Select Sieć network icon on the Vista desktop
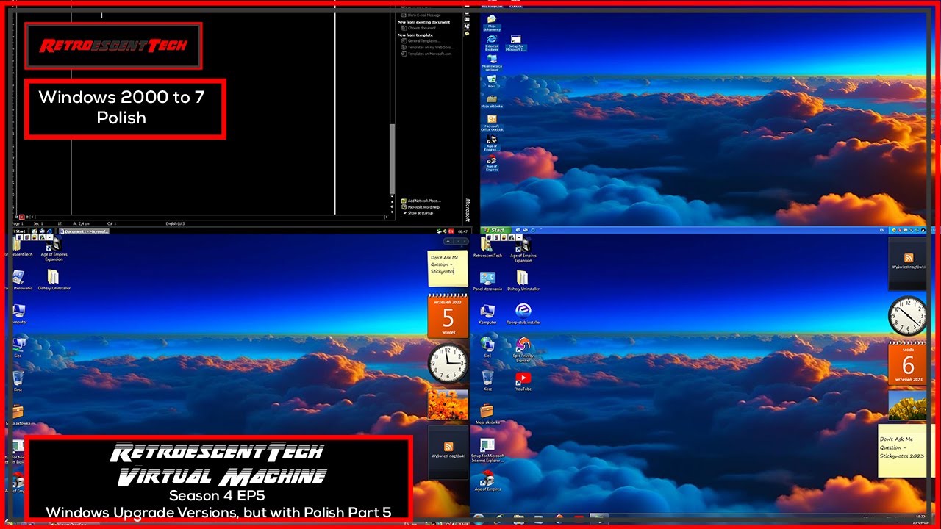This screenshot has height=529, width=941. [x=18, y=347]
